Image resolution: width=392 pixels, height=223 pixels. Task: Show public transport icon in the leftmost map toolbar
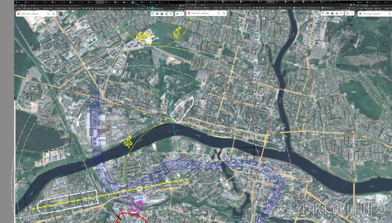[166, 14]
